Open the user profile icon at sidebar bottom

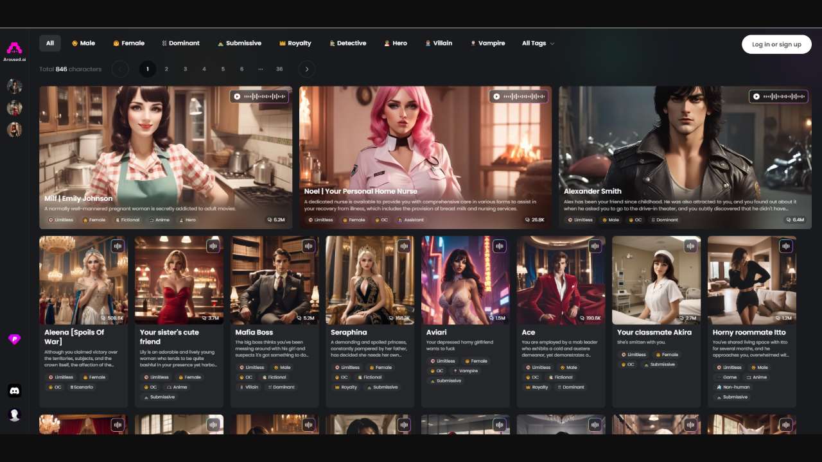click(14, 415)
